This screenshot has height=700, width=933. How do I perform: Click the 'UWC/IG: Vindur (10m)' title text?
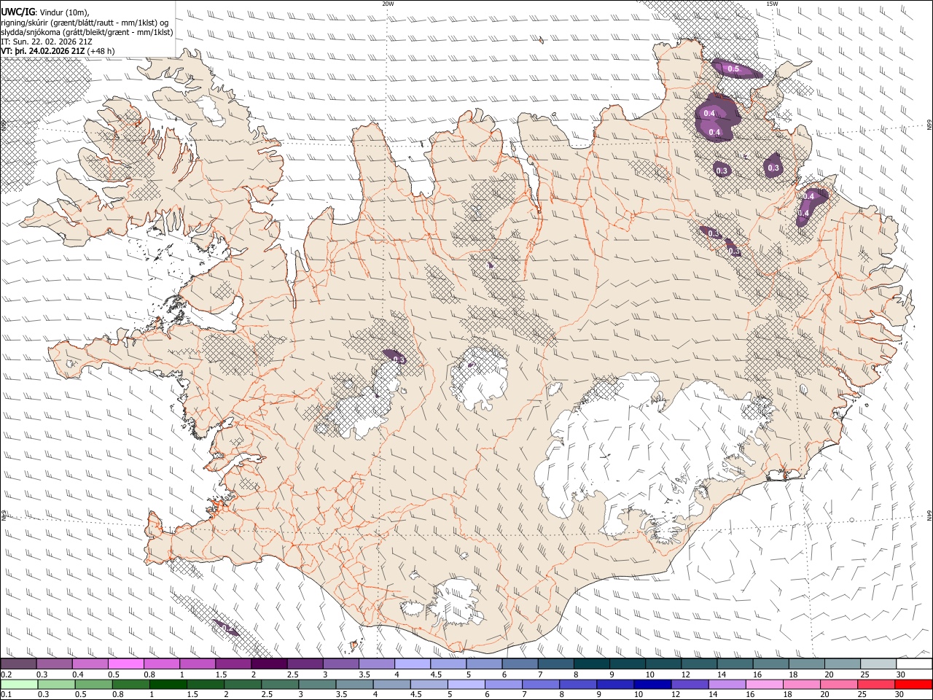(44, 12)
